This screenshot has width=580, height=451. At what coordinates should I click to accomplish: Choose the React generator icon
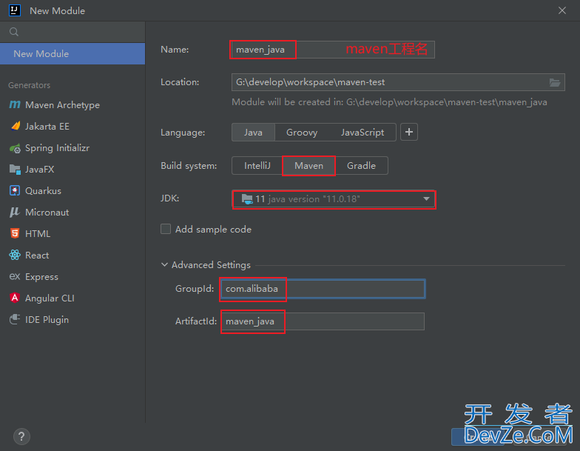(x=15, y=255)
